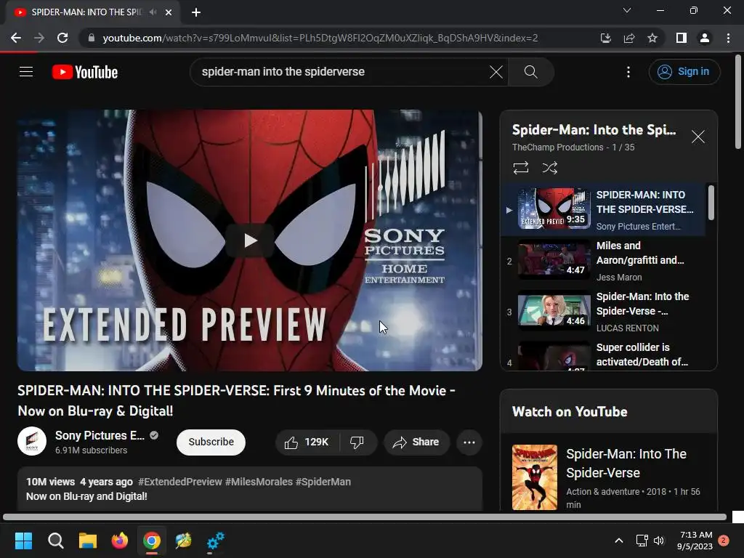The width and height of the screenshot is (744, 558).
Task: Close the Spider-Man browser tab
Action: (169, 12)
